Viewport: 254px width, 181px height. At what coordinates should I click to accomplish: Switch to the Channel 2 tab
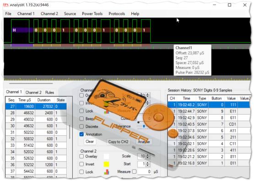click(33, 92)
